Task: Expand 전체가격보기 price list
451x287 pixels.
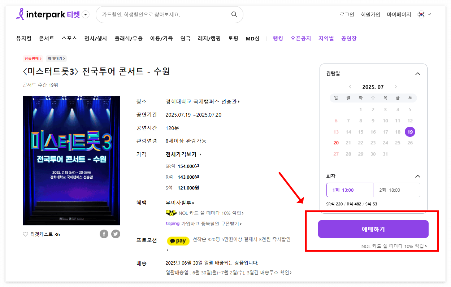Action: (x=183, y=154)
